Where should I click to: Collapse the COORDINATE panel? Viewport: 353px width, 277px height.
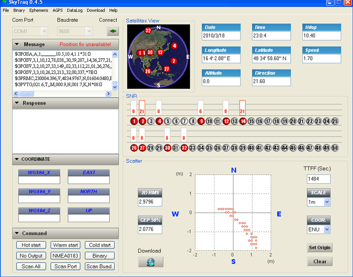tap(17, 159)
